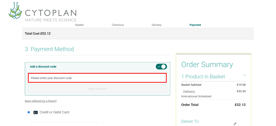Expand the 1 Product in Basket chevron

tap(245, 75)
